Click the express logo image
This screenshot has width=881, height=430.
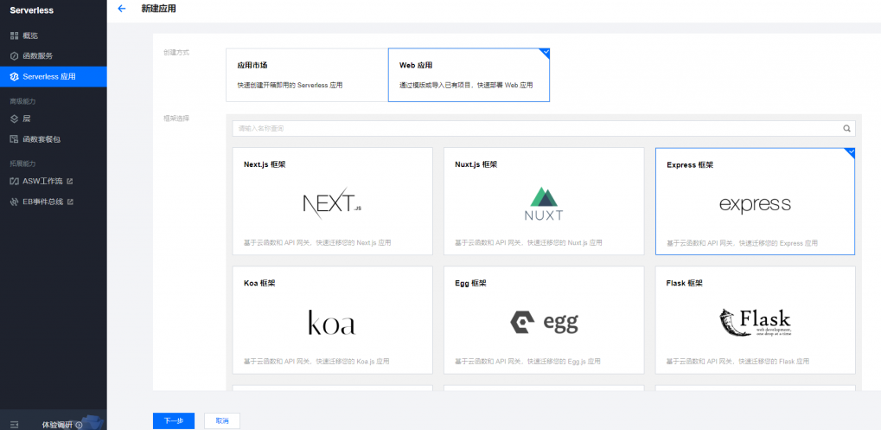(x=755, y=204)
